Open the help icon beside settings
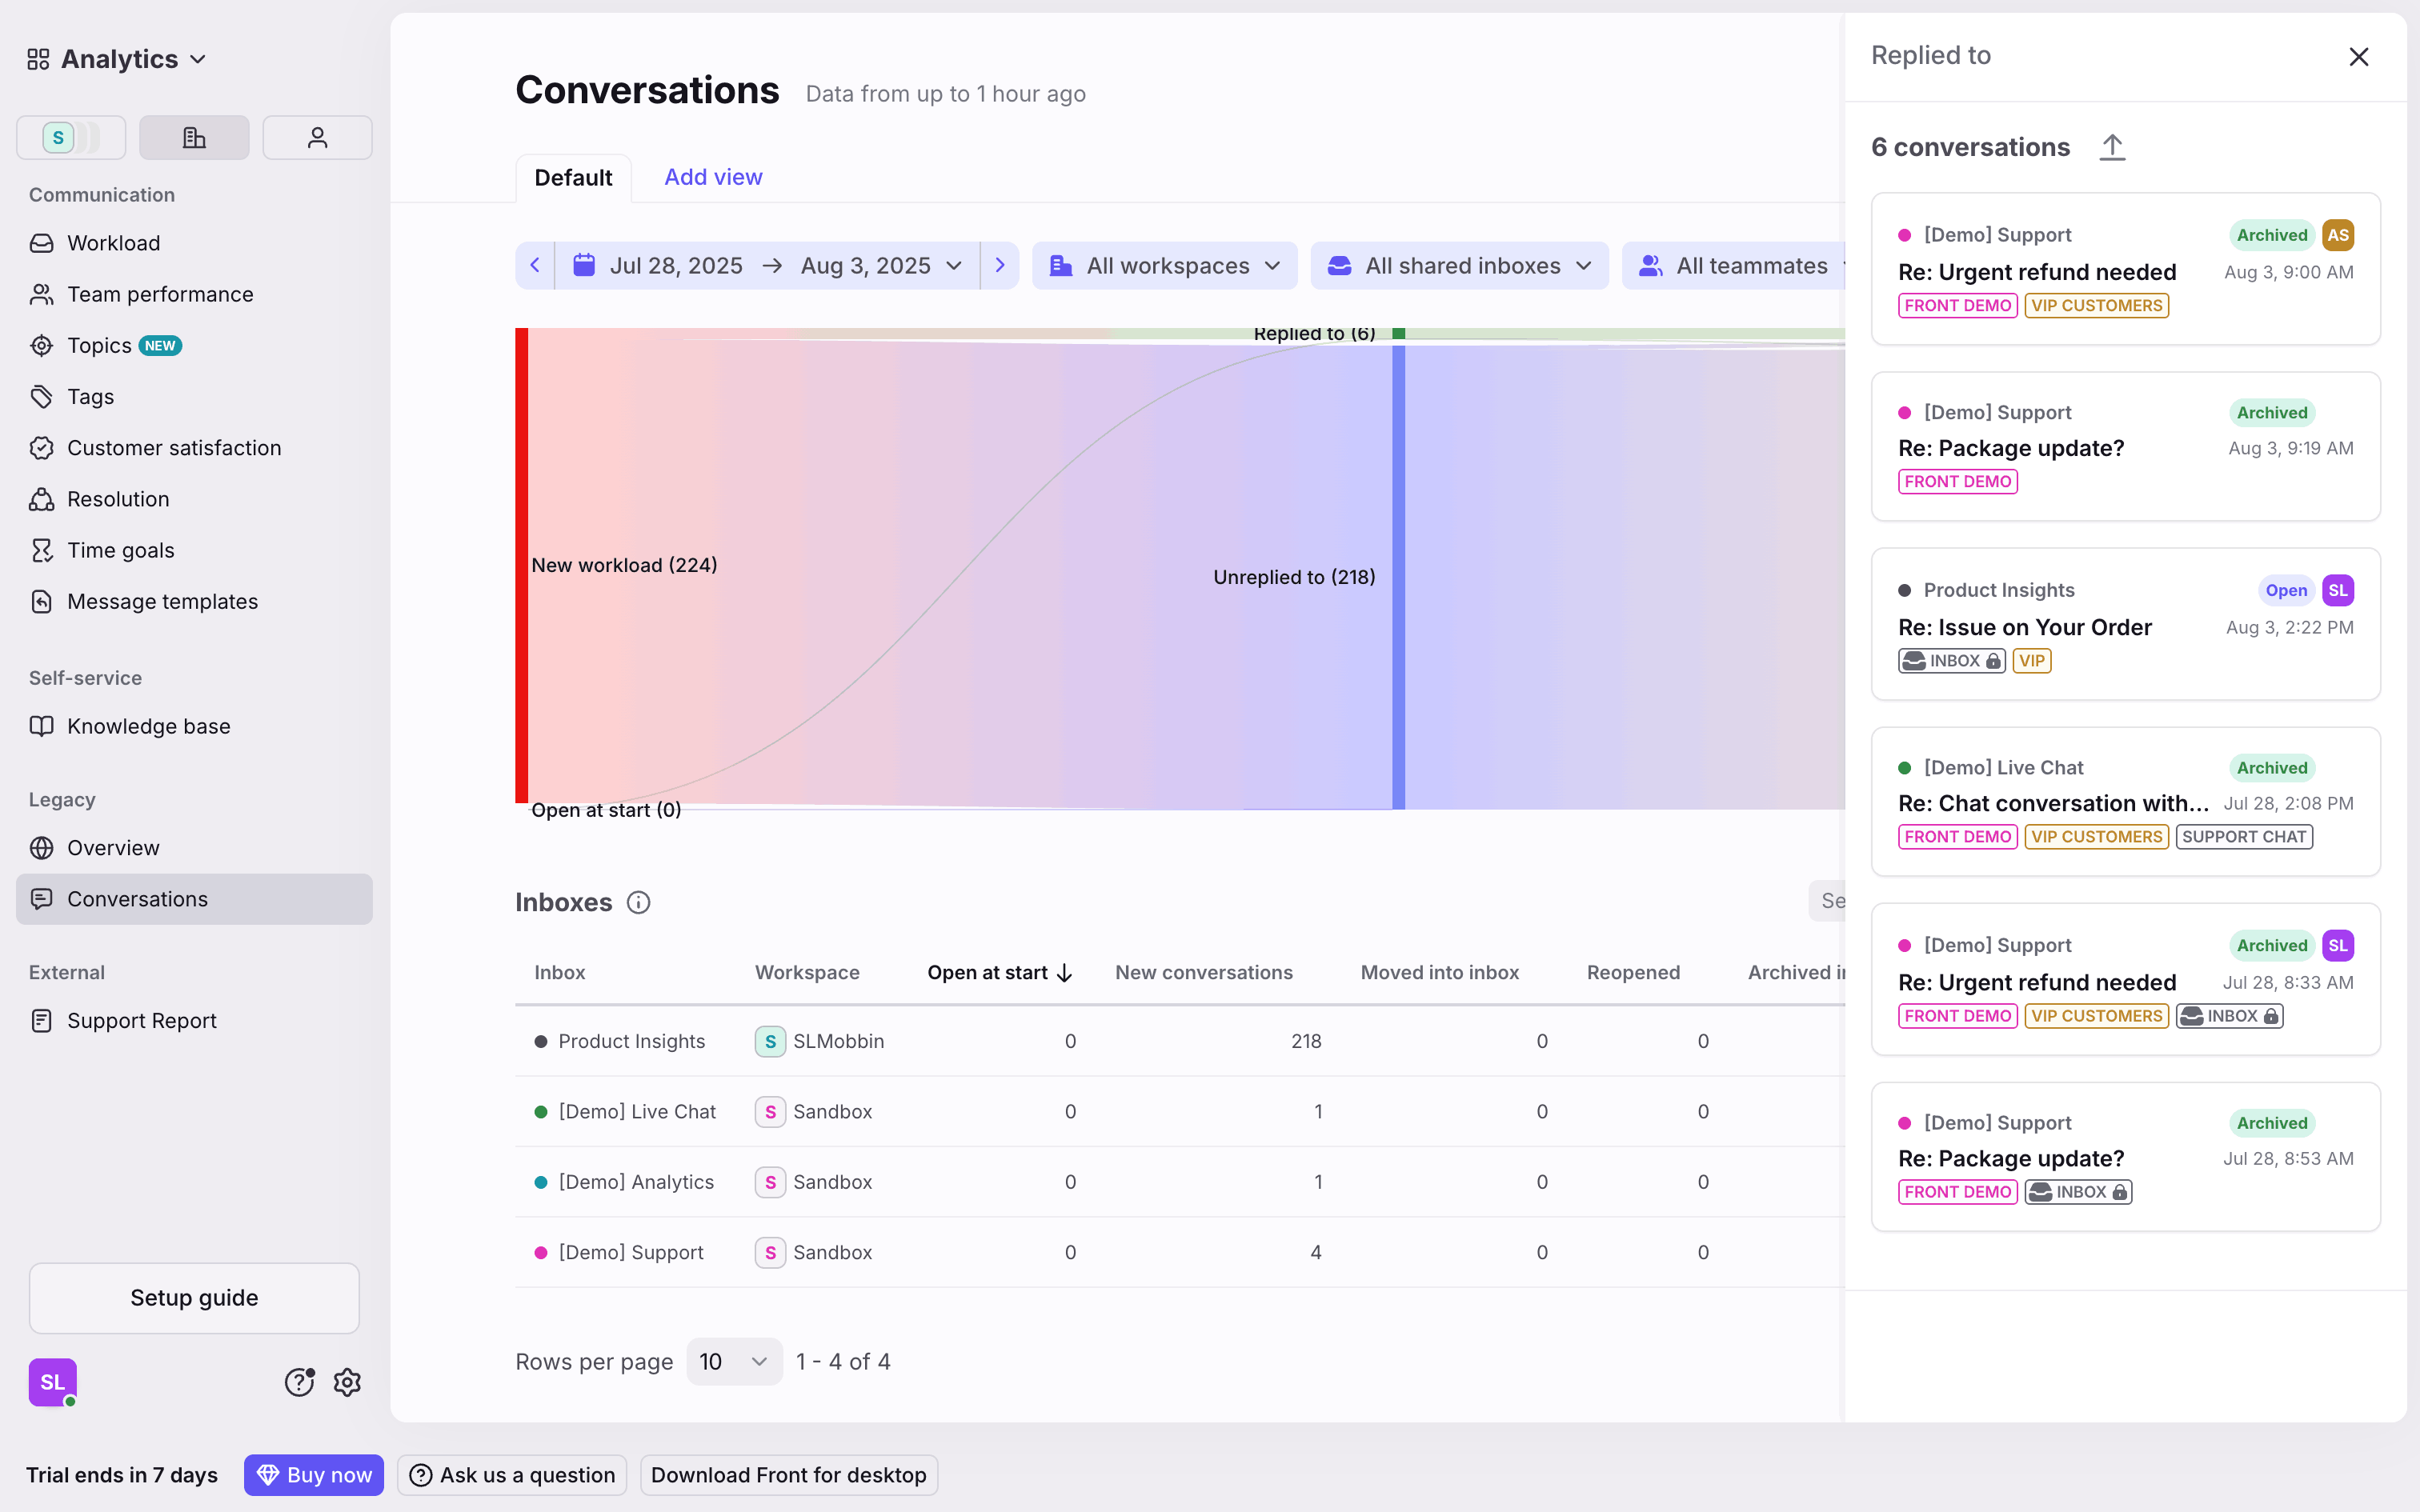Screen dimensions: 2420x1512 click(x=299, y=1382)
